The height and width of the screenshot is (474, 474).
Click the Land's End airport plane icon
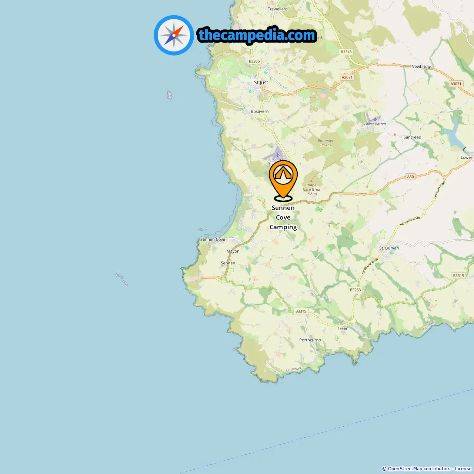[x=278, y=155]
